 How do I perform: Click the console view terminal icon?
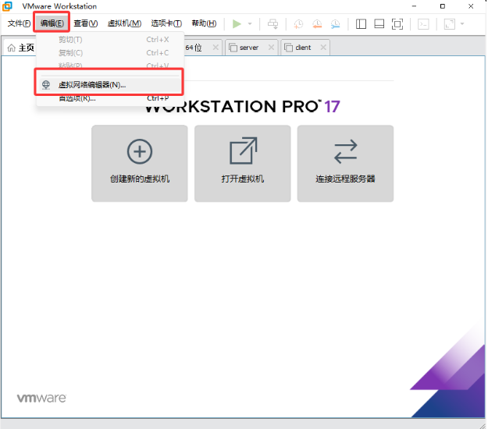pyautogui.click(x=423, y=24)
